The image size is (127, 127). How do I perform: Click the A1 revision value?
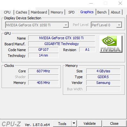(x=87, y=50)
